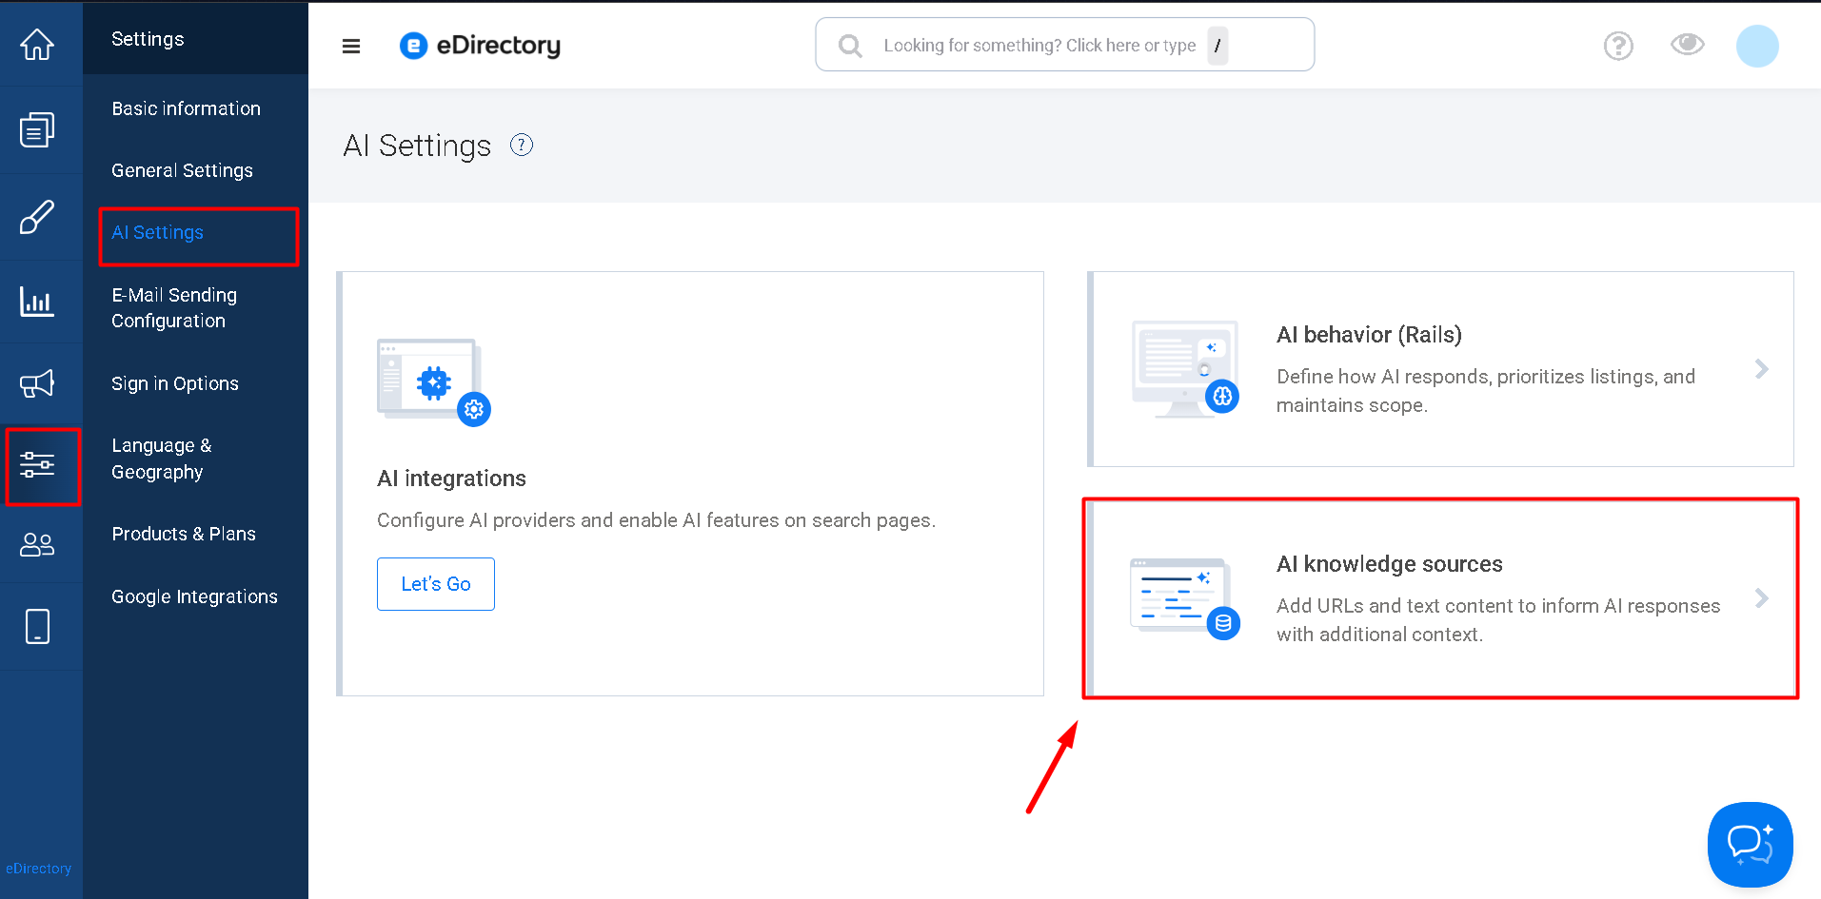Open General Settings menu item

(x=182, y=170)
